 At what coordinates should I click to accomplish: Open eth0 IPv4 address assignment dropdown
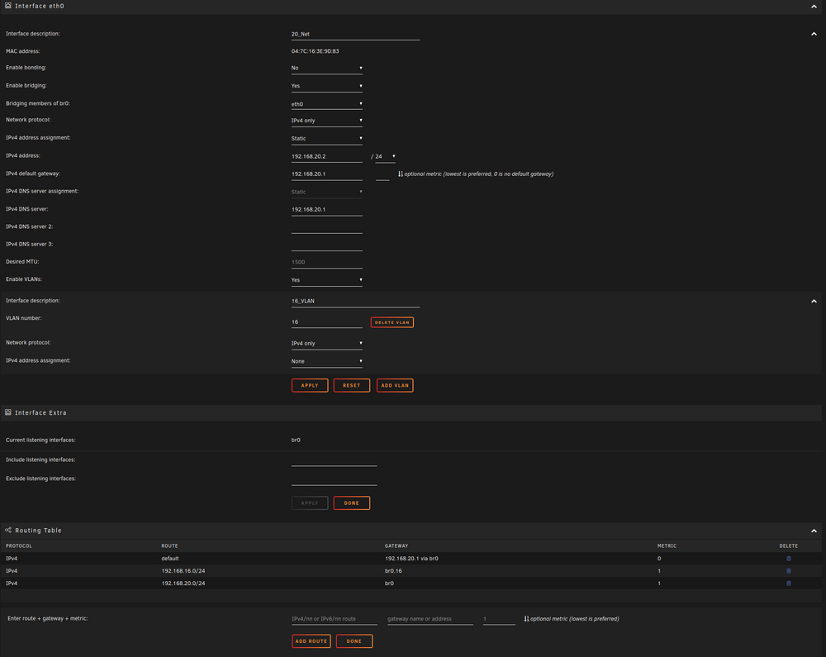point(326,139)
